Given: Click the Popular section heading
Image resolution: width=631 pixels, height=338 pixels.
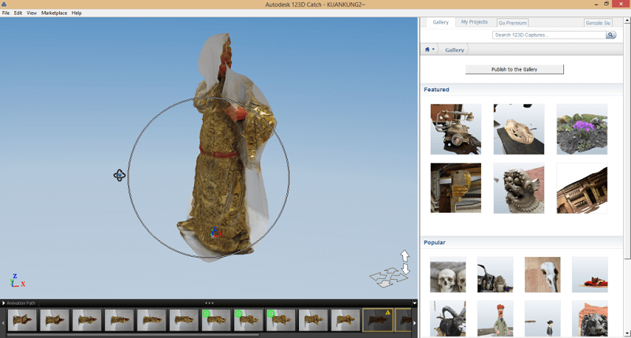Looking at the screenshot, I should pyautogui.click(x=435, y=243).
